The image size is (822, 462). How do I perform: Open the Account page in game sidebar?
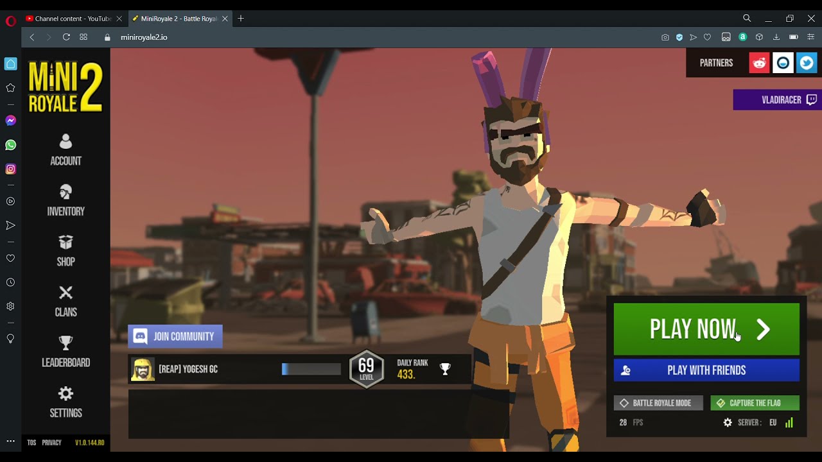pyautogui.click(x=66, y=150)
